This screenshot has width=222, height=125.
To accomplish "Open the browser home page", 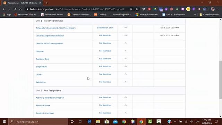I will [20, 9].
